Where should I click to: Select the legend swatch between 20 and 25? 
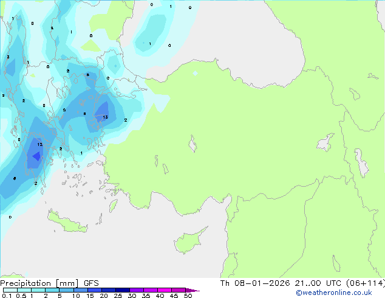point(109,290)
